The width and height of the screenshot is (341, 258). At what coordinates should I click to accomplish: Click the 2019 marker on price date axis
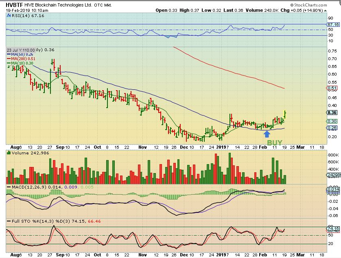tap(221, 147)
